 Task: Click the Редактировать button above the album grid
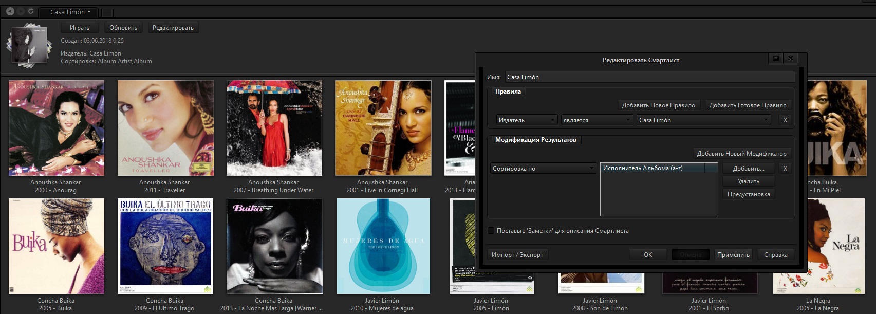173,28
